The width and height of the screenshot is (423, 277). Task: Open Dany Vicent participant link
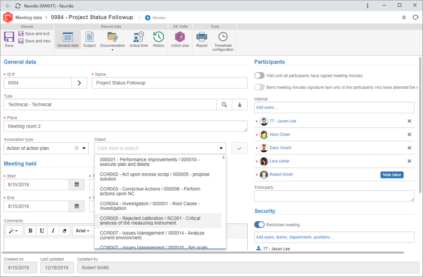[x=280, y=148]
